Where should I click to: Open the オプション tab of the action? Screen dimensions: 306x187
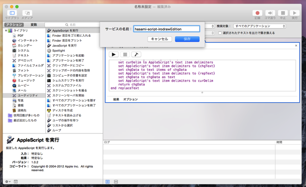pyautogui.click(x=130, y=99)
